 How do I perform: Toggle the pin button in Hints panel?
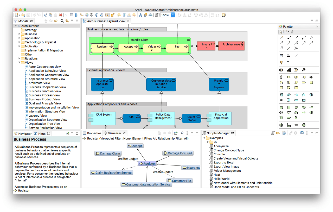pos(67,134)
